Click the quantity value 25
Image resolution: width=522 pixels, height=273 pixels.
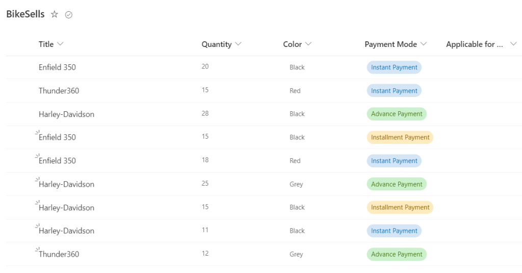point(205,183)
